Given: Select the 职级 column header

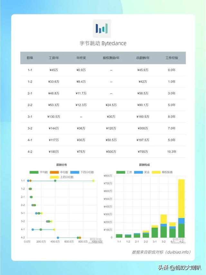Looking at the screenshot, I should click(30, 58).
